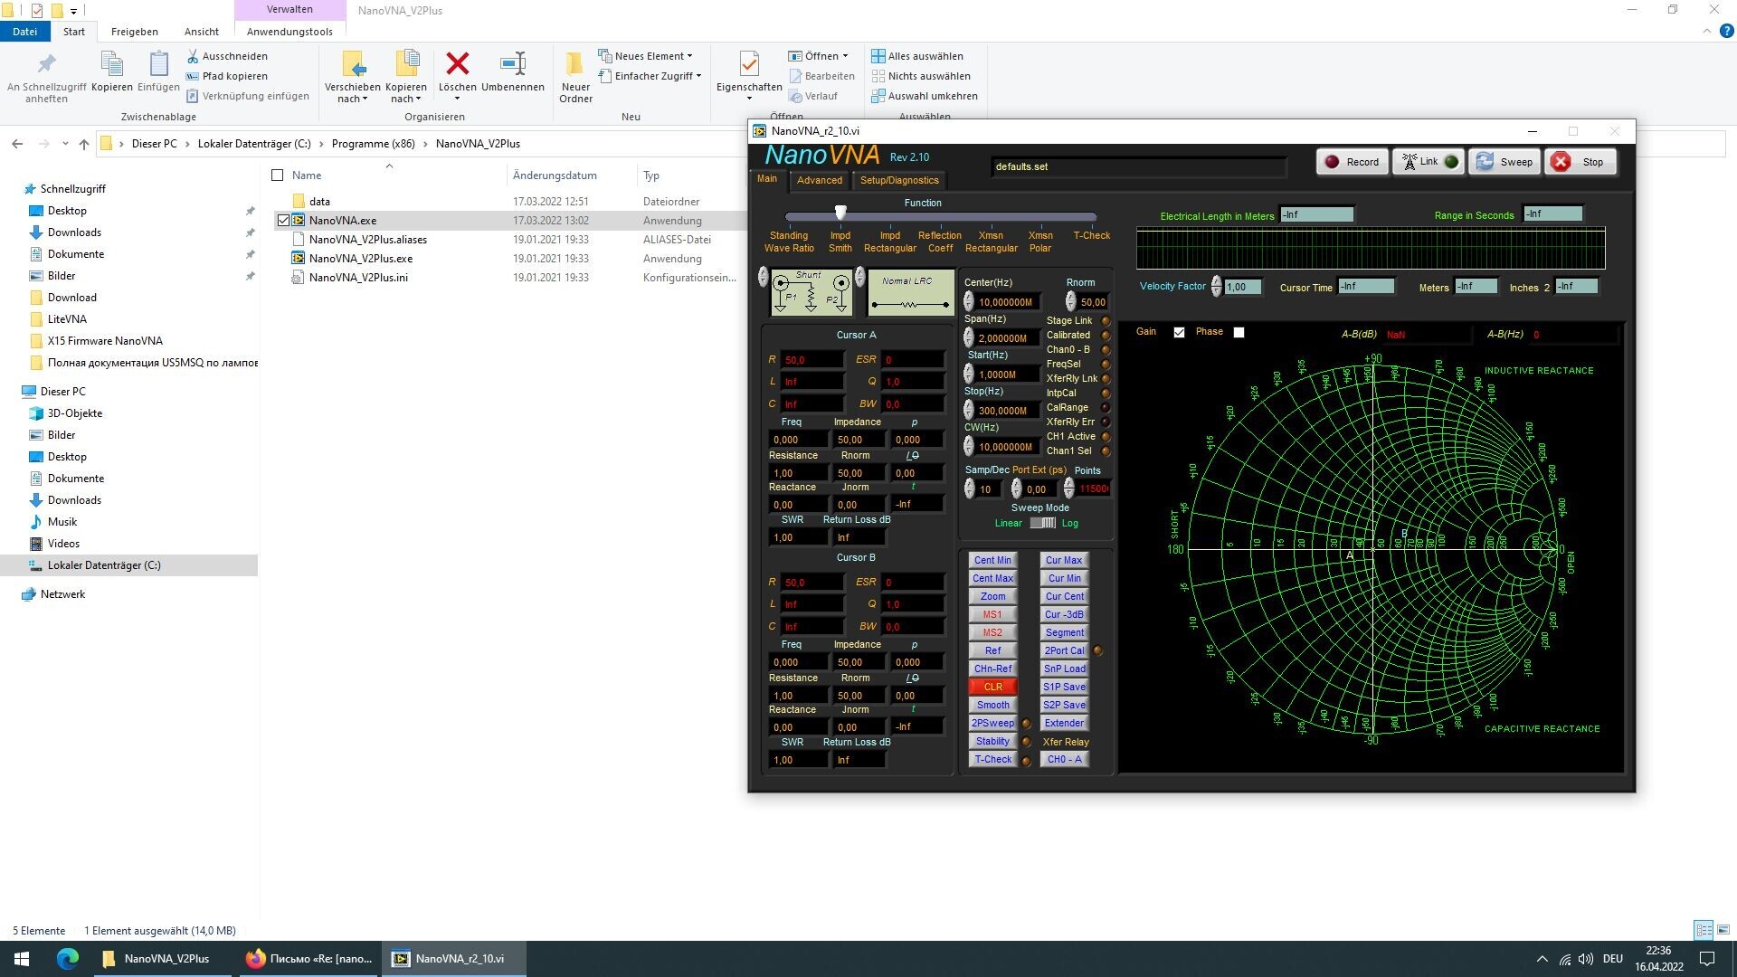Click the Löschen delete icon in ribbon
Viewport: 1737px width, 977px height.
[458, 63]
